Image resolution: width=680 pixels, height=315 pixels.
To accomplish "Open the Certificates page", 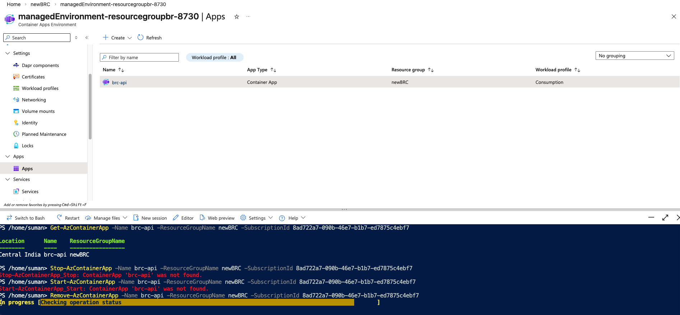I will point(33,77).
